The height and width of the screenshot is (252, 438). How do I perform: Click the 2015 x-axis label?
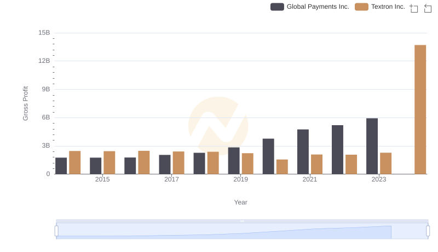coord(102,179)
